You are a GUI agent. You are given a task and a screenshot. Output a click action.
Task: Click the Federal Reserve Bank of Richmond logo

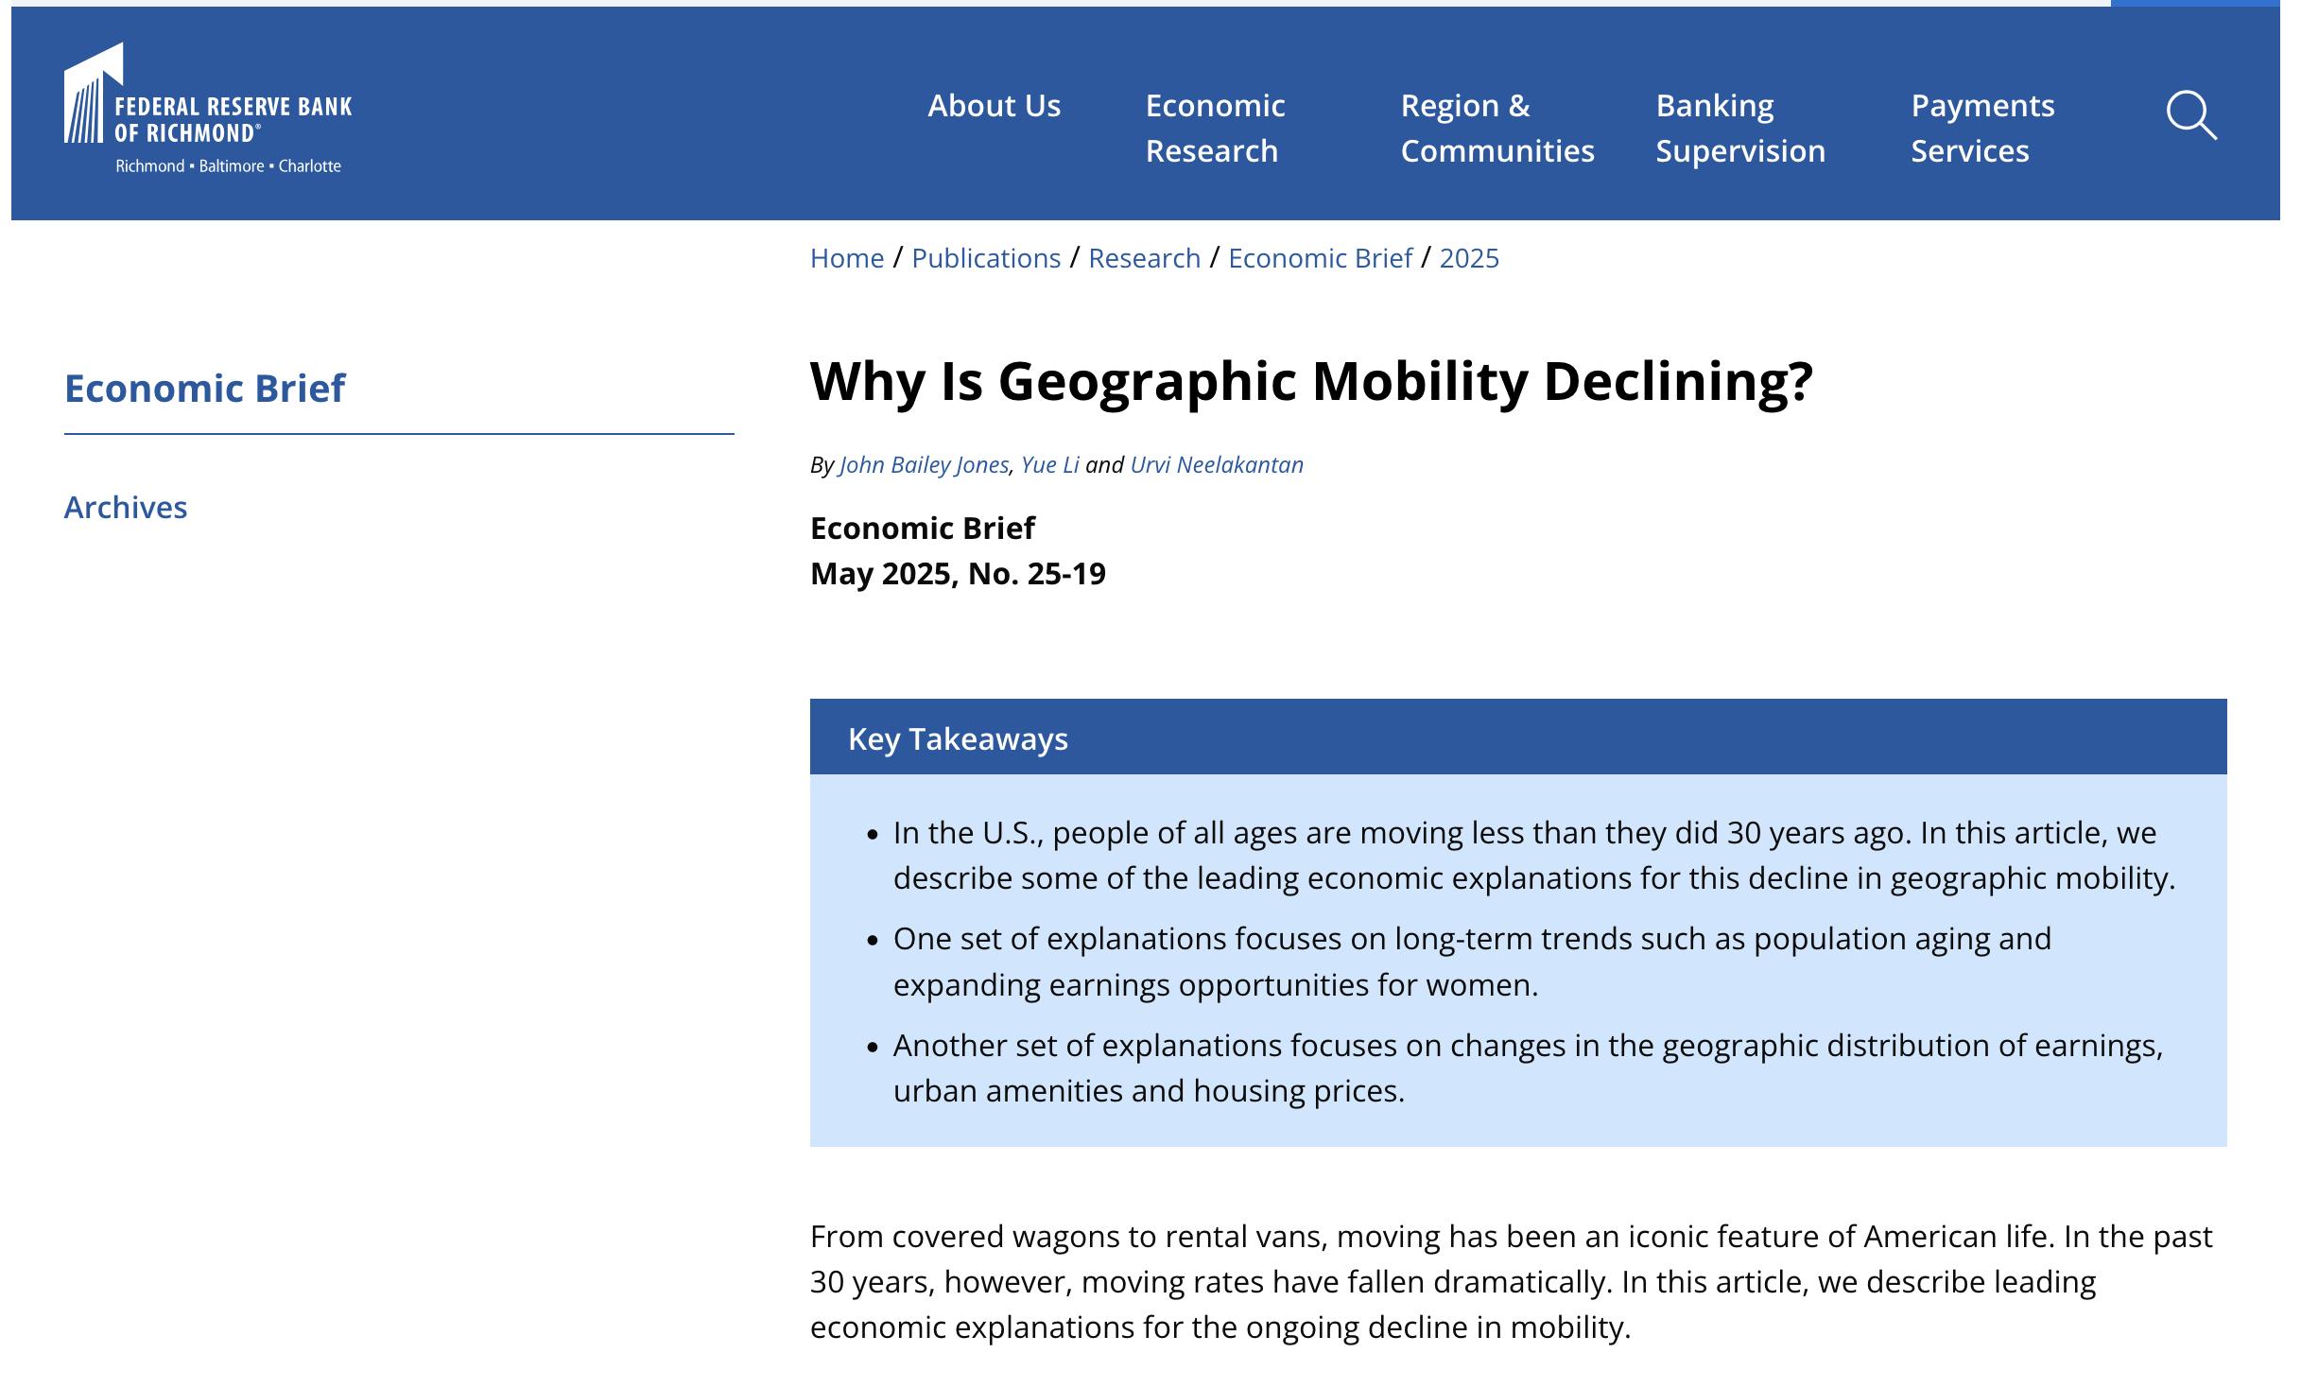[208, 110]
